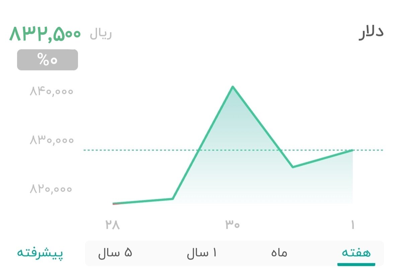Click the ۸۴۰,۰۰۰ y-axis label
The image size is (401, 268).
[51, 91]
